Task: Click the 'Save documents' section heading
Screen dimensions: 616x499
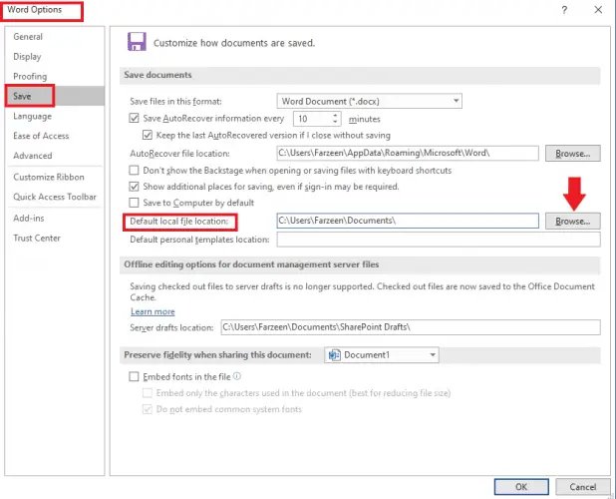Action: [157, 75]
